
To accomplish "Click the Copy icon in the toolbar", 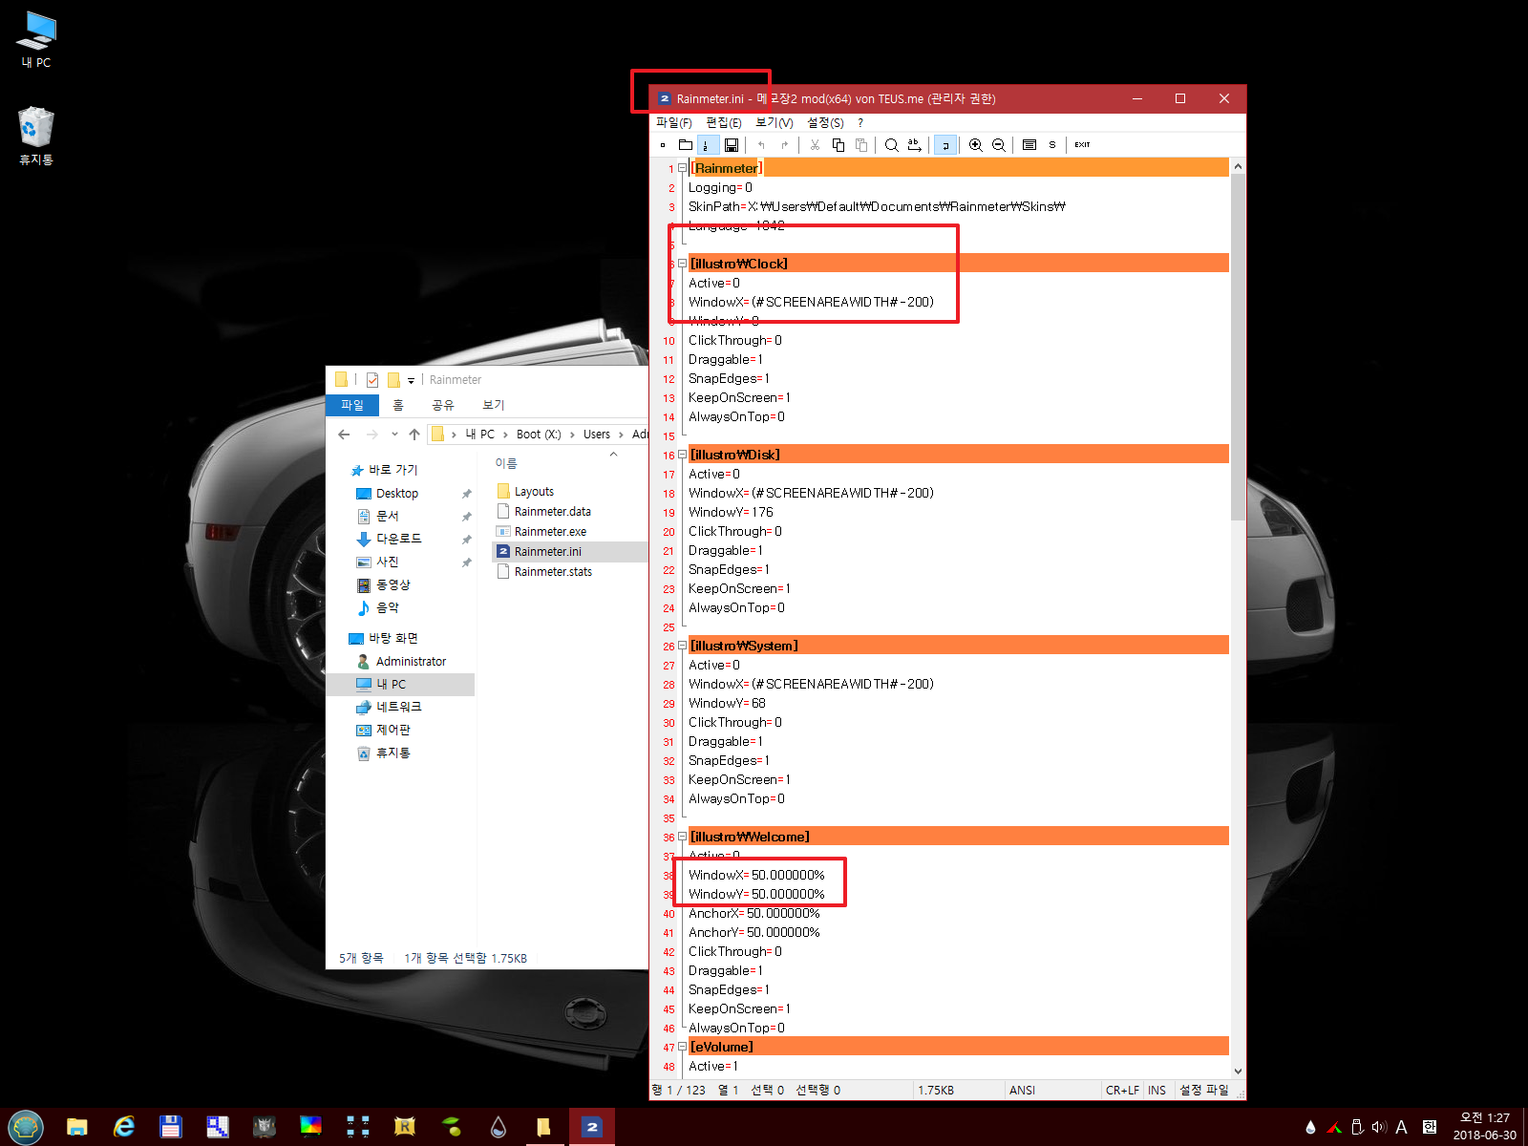I will tap(838, 145).
